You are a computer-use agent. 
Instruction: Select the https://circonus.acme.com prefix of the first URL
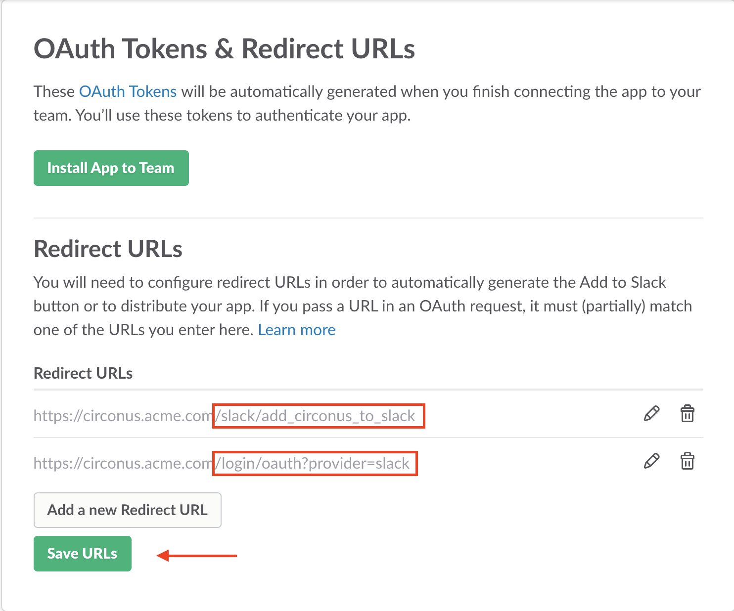(123, 416)
